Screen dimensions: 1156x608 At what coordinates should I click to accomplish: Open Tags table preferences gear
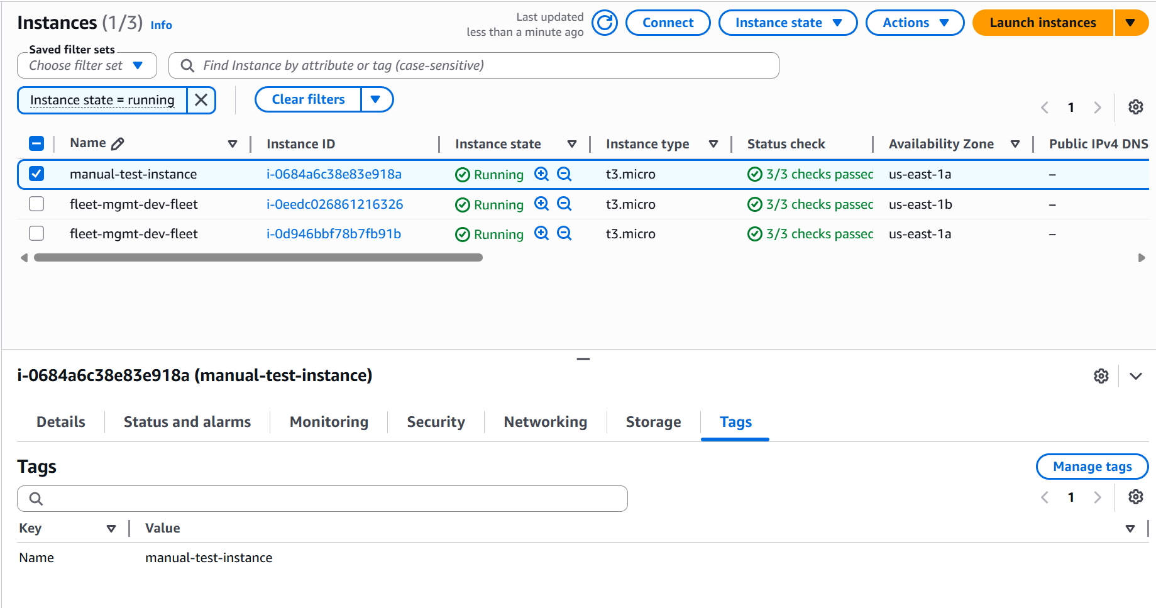pyautogui.click(x=1135, y=497)
